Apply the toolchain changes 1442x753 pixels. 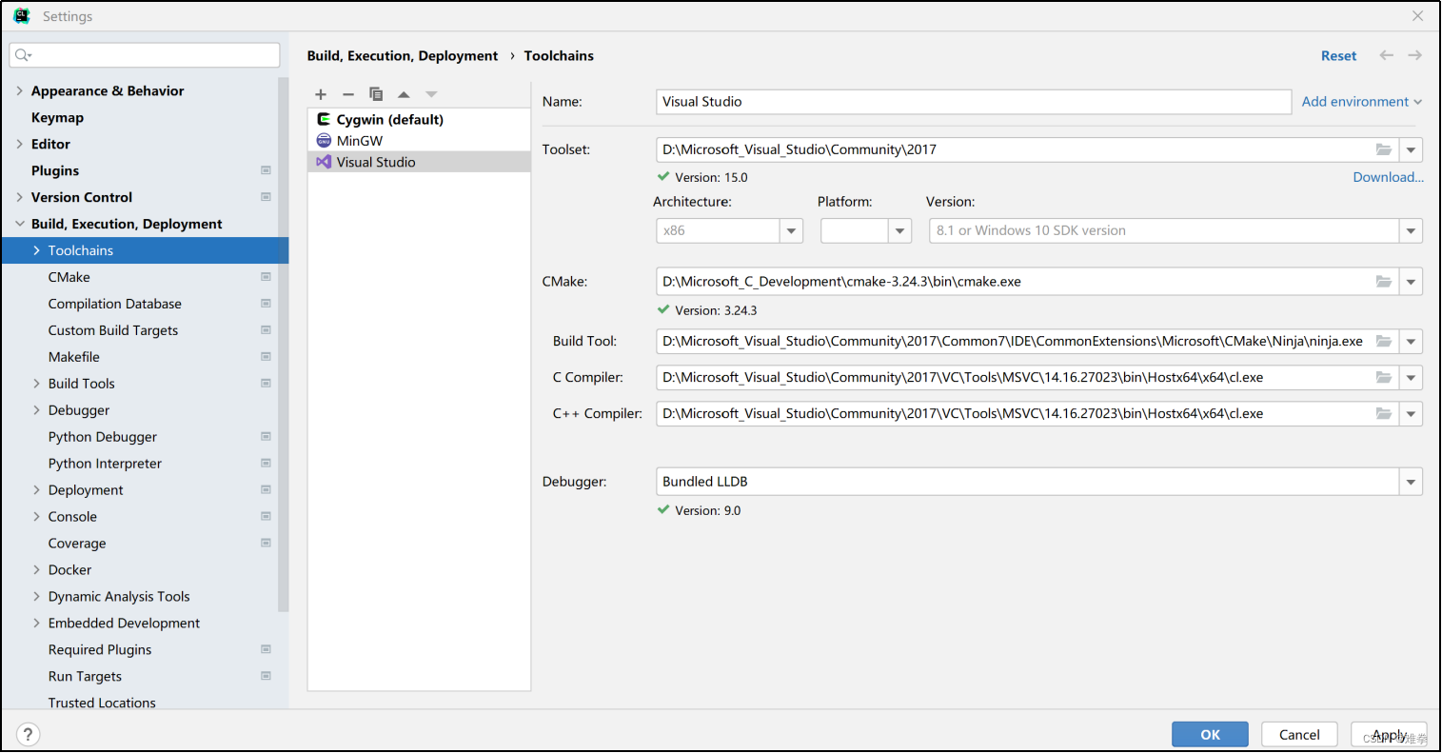click(x=1389, y=734)
